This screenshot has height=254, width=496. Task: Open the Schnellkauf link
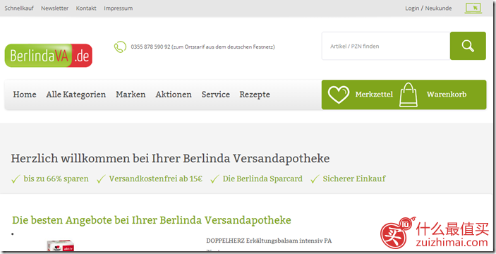coord(19,8)
